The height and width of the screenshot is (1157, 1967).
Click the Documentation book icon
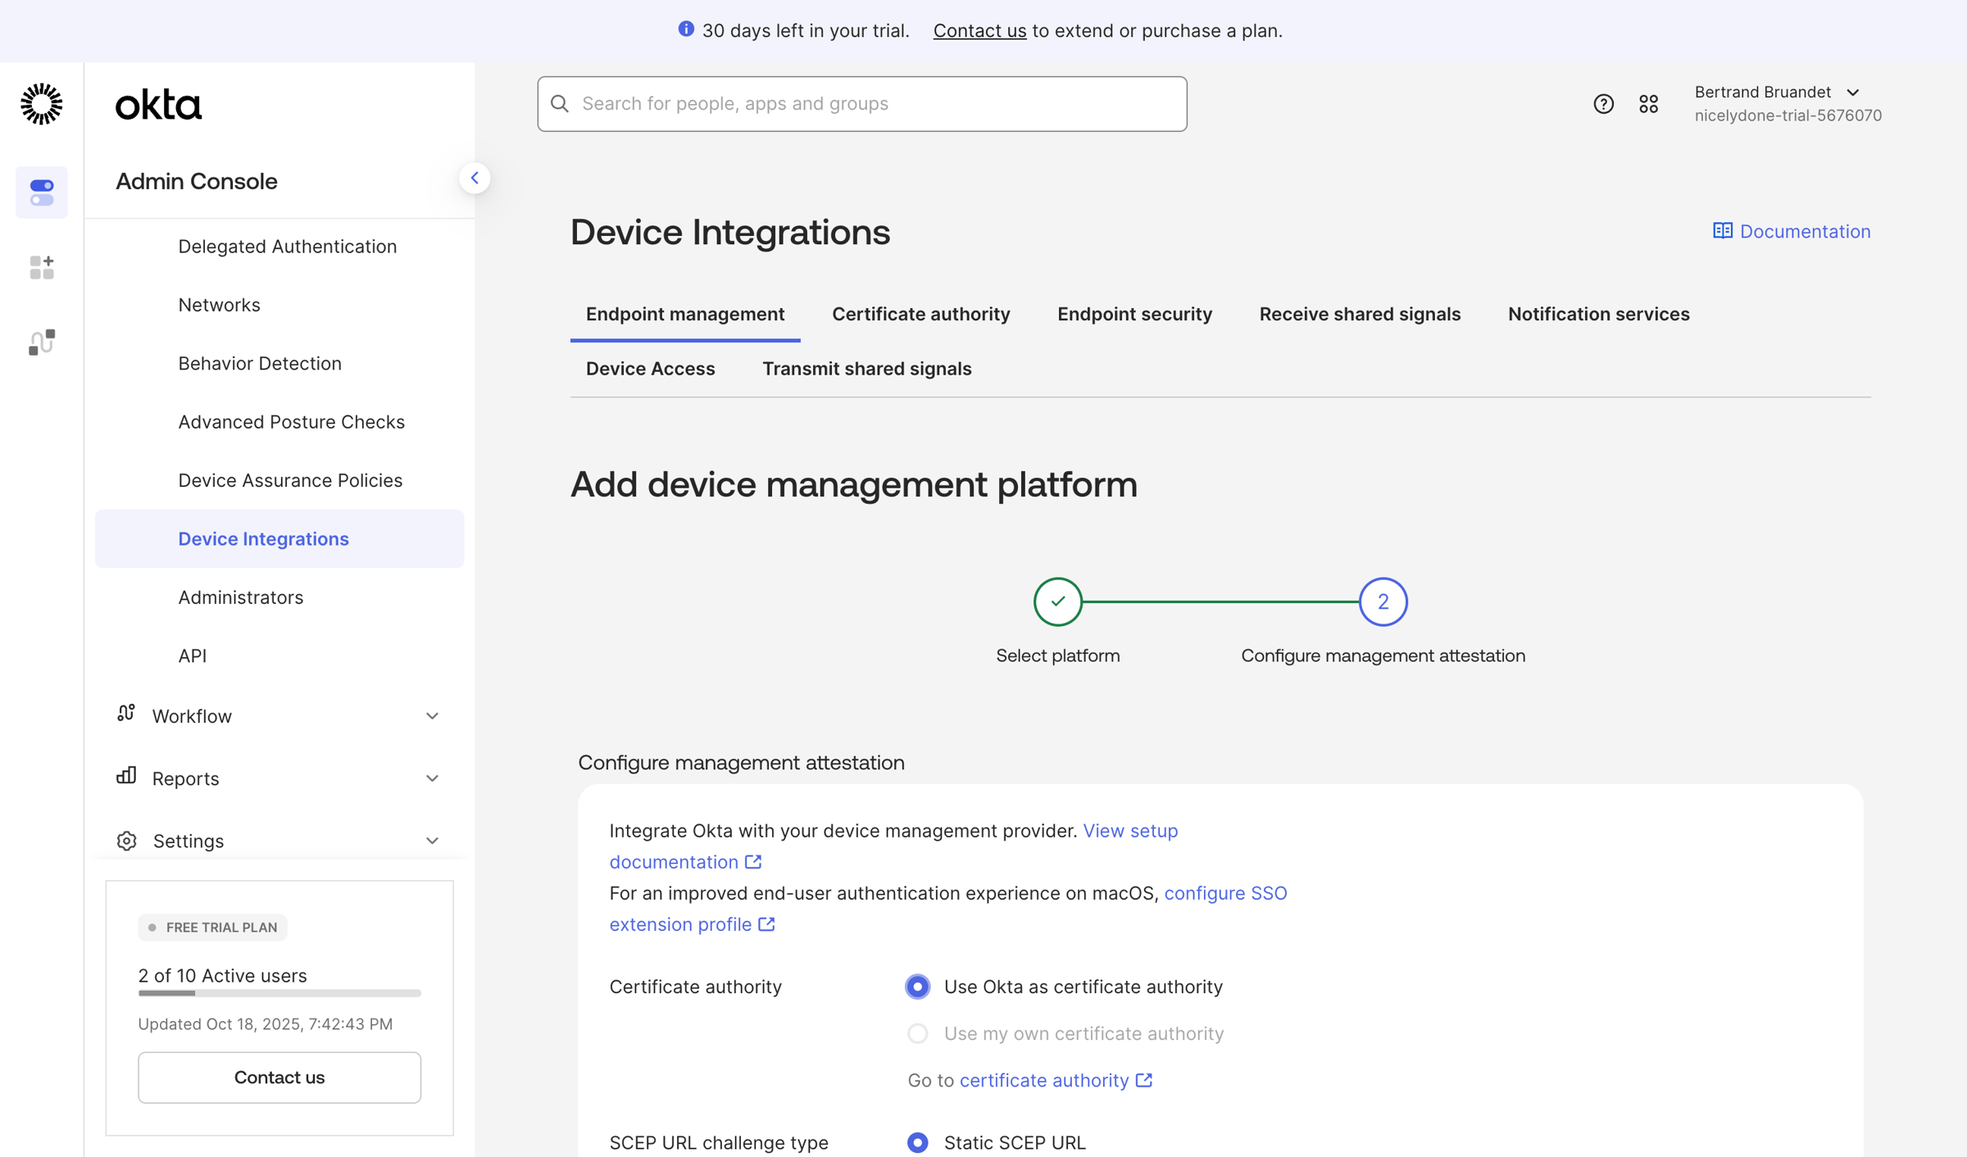click(x=1722, y=231)
